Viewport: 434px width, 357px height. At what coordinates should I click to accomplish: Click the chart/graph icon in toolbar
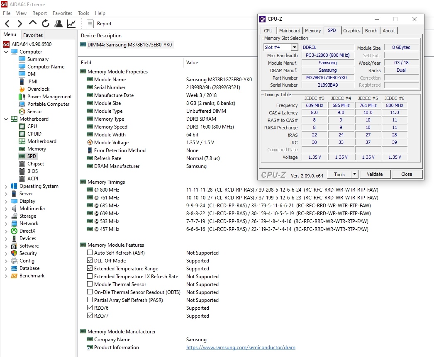pyautogui.click(x=71, y=23)
